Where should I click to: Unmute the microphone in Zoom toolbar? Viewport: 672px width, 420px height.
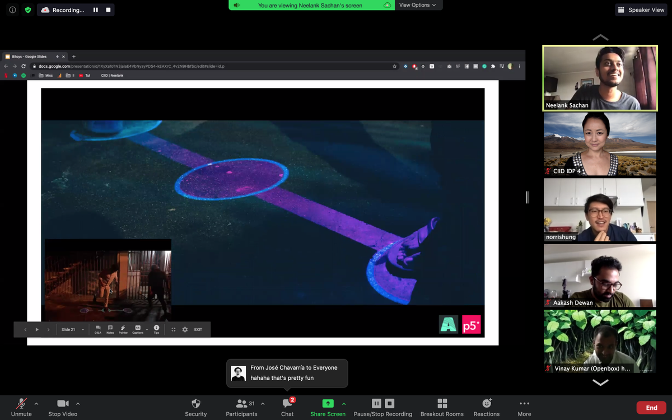coord(21,407)
